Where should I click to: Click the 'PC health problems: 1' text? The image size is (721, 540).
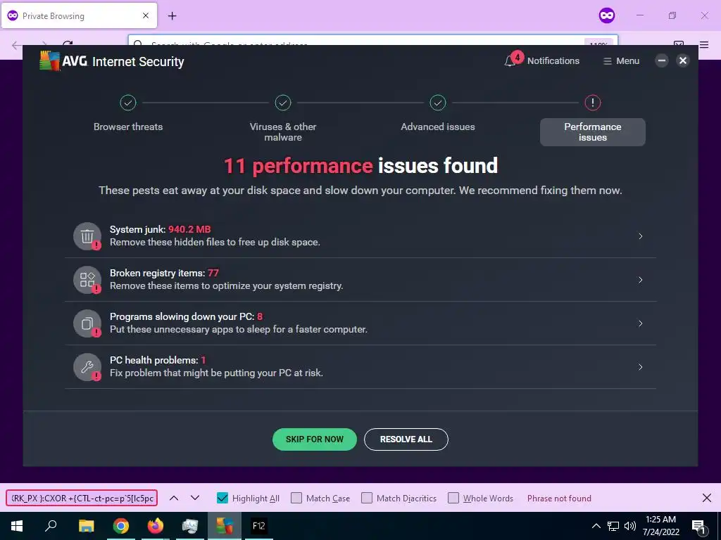pyautogui.click(x=158, y=360)
